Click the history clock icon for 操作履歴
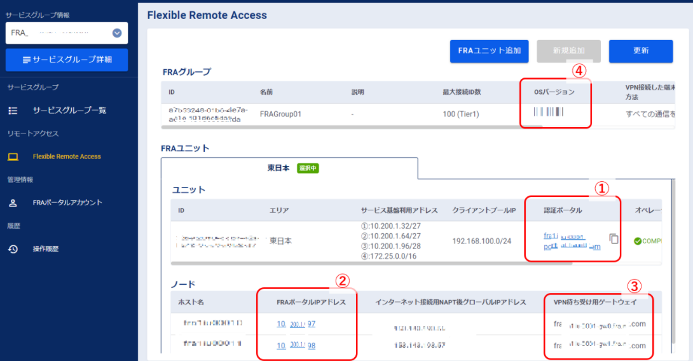This screenshot has width=693, height=361. pyautogui.click(x=13, y=249)
